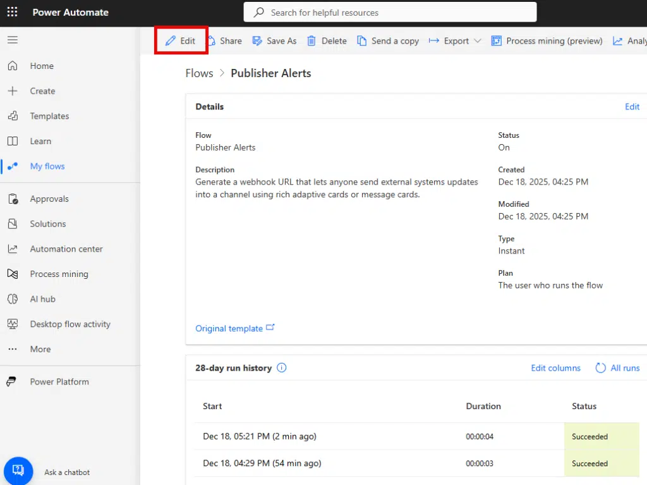
Task: Click the Edit columns link
Action: (555, 368)
